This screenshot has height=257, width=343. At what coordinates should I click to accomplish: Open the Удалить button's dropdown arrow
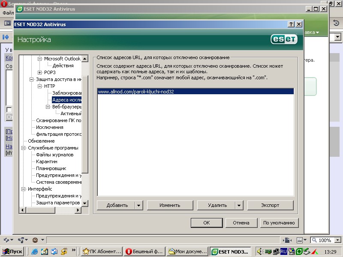coord(239,205)
